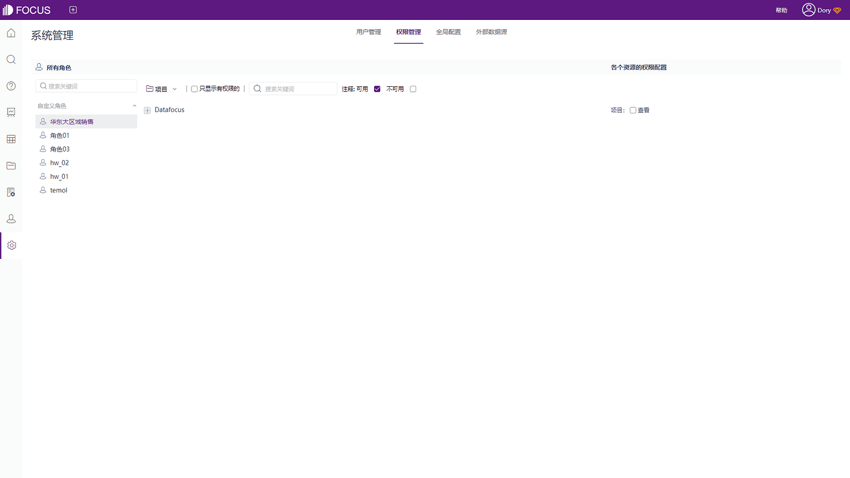Open the help question-mark sidebar icon
850x478 pixels.
[x=11, y=86]
